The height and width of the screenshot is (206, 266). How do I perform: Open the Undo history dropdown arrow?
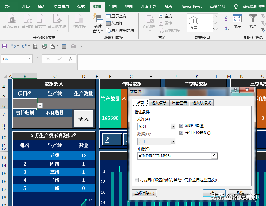[x=18, y=46]
